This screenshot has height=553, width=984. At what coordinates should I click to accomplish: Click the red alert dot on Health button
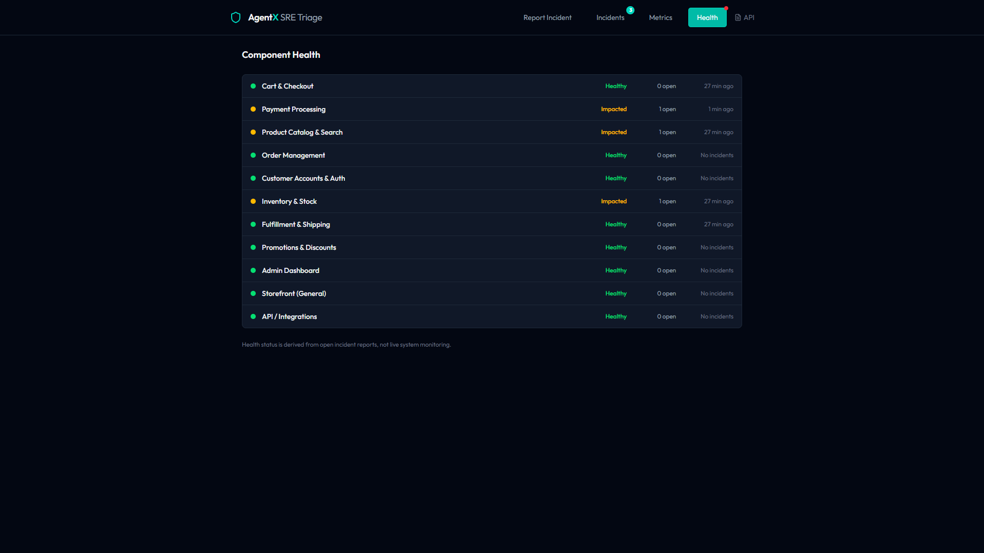[727, 8]
